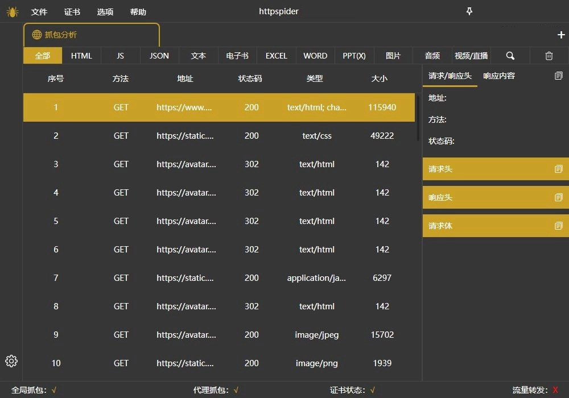Filter by JSON tab
The image size is (569, 398).
coord(159,56)
